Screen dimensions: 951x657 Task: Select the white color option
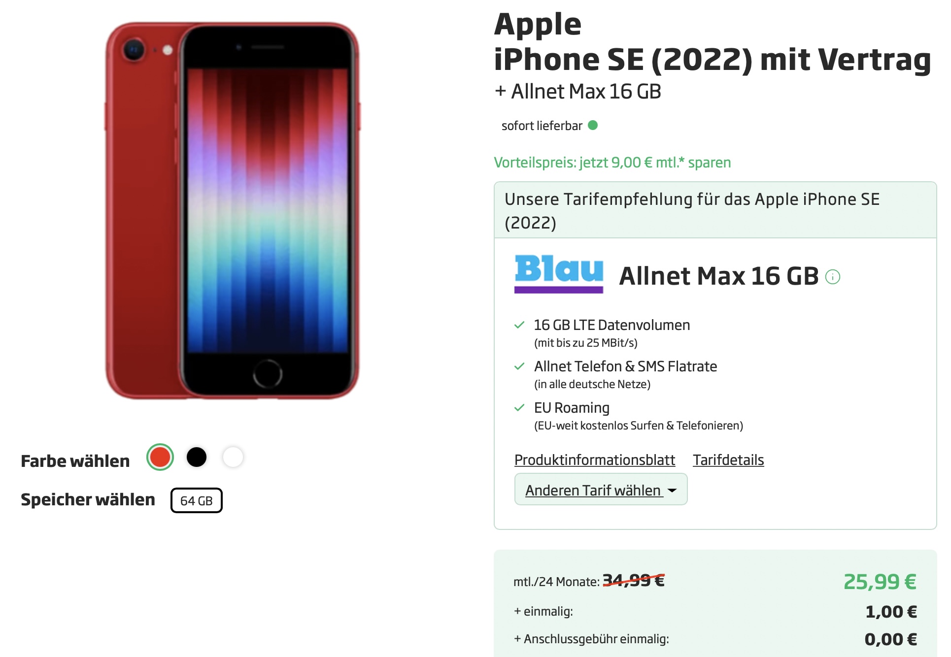233,457
